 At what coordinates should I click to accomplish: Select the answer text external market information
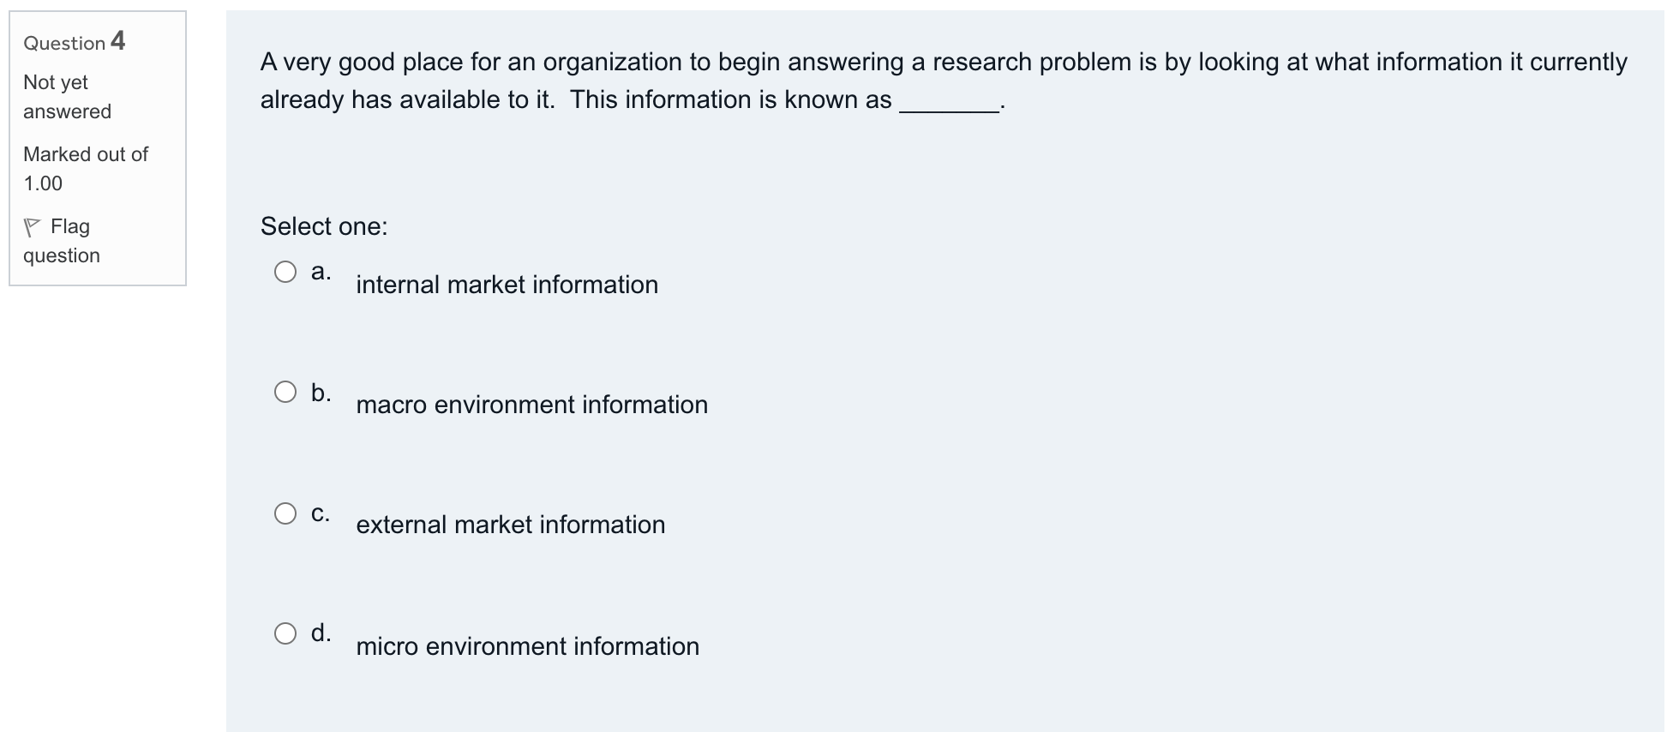click(x=510, y=525)
